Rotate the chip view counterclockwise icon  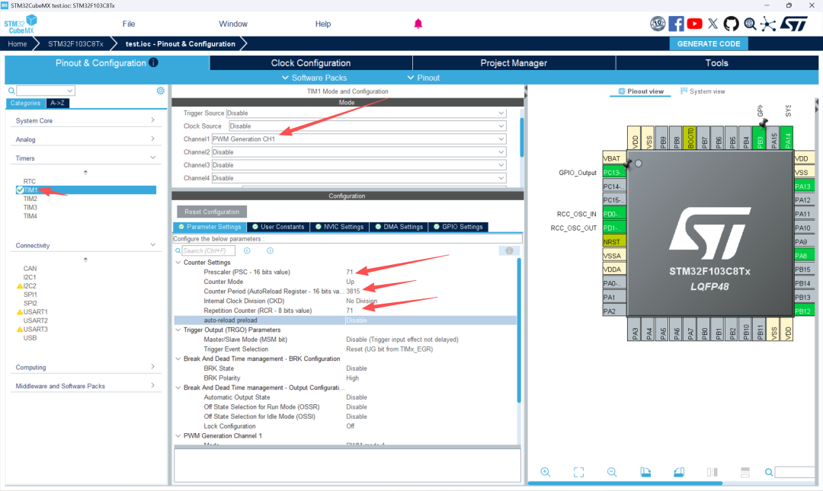(679, 472)
